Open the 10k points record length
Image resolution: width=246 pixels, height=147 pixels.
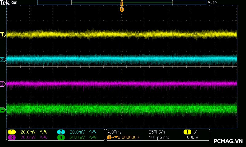click(x=159, y=138)
